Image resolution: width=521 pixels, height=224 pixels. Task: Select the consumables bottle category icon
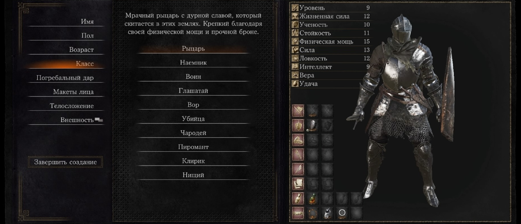(x=298, y=198)
